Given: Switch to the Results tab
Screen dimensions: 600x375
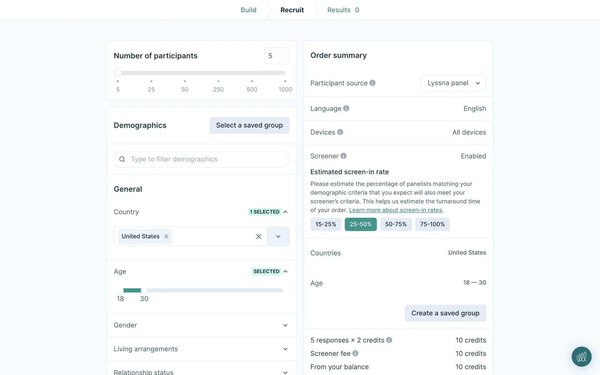Looking at the screenshot, I should (x=343, y=10).
